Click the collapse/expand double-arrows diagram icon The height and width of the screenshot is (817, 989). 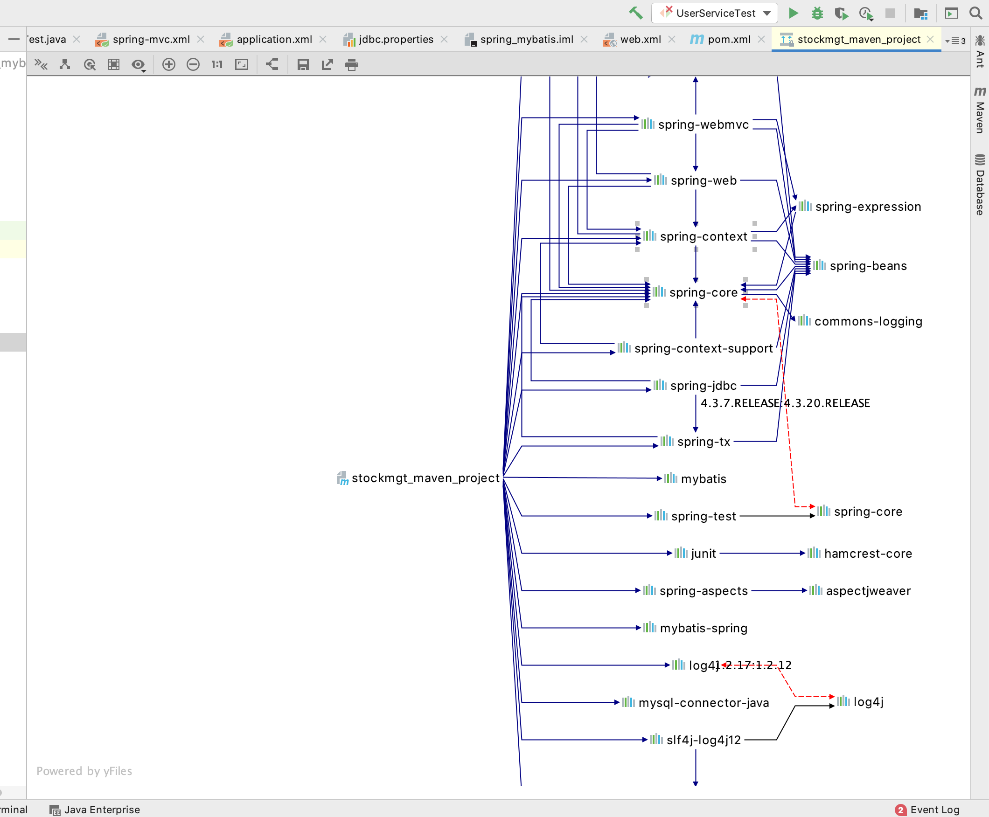click(x=42, y=64)
